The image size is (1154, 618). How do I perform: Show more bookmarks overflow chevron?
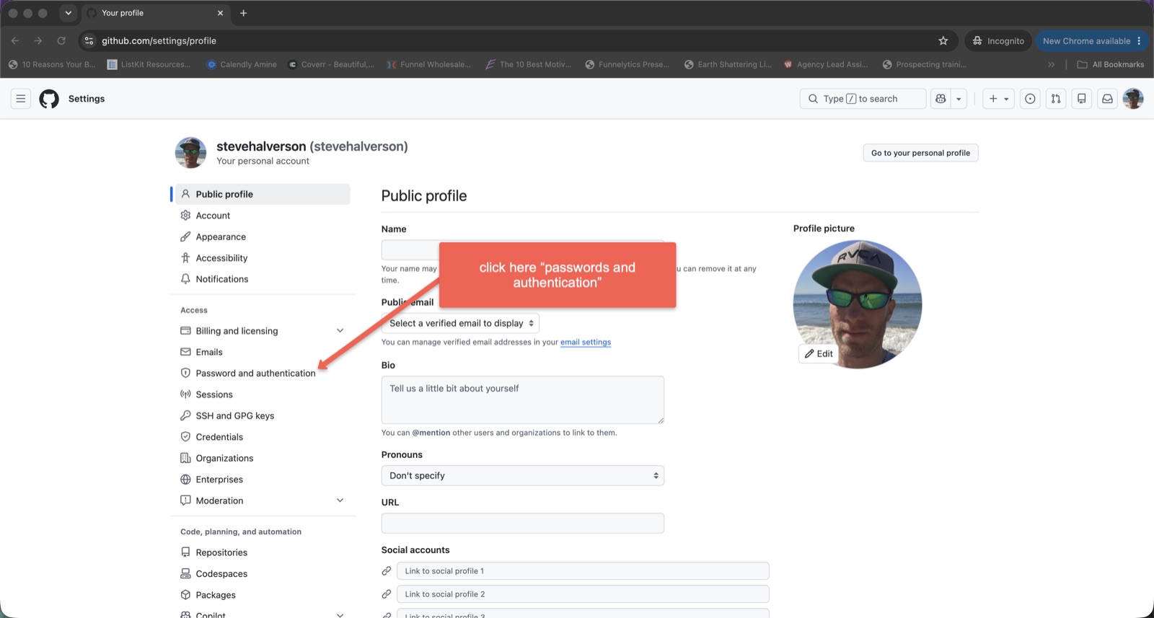tap(1051, 64)
